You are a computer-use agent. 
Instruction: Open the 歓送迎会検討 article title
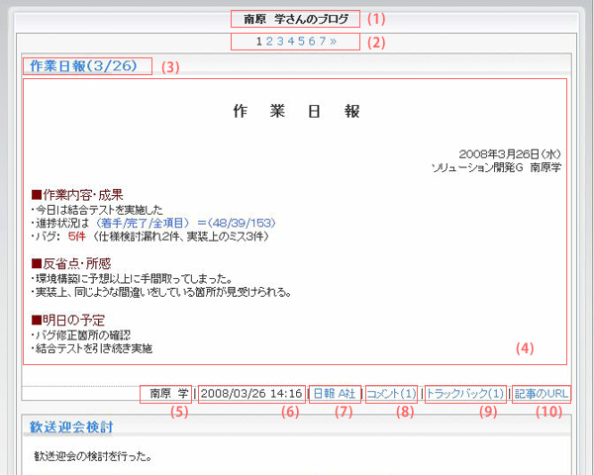[x=71, y=427]
